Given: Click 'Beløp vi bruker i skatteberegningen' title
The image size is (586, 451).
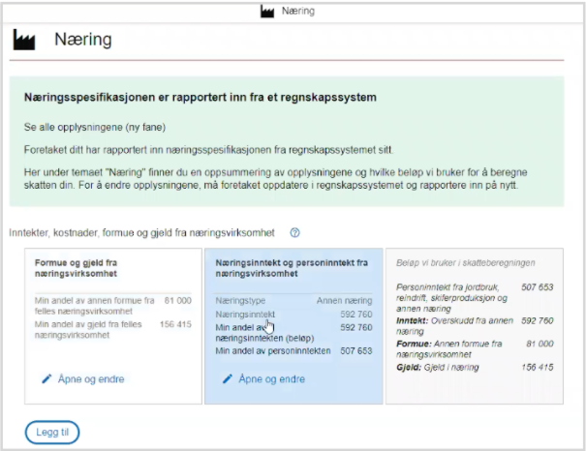Looking at the screenshot, I should tap(465, 263).
